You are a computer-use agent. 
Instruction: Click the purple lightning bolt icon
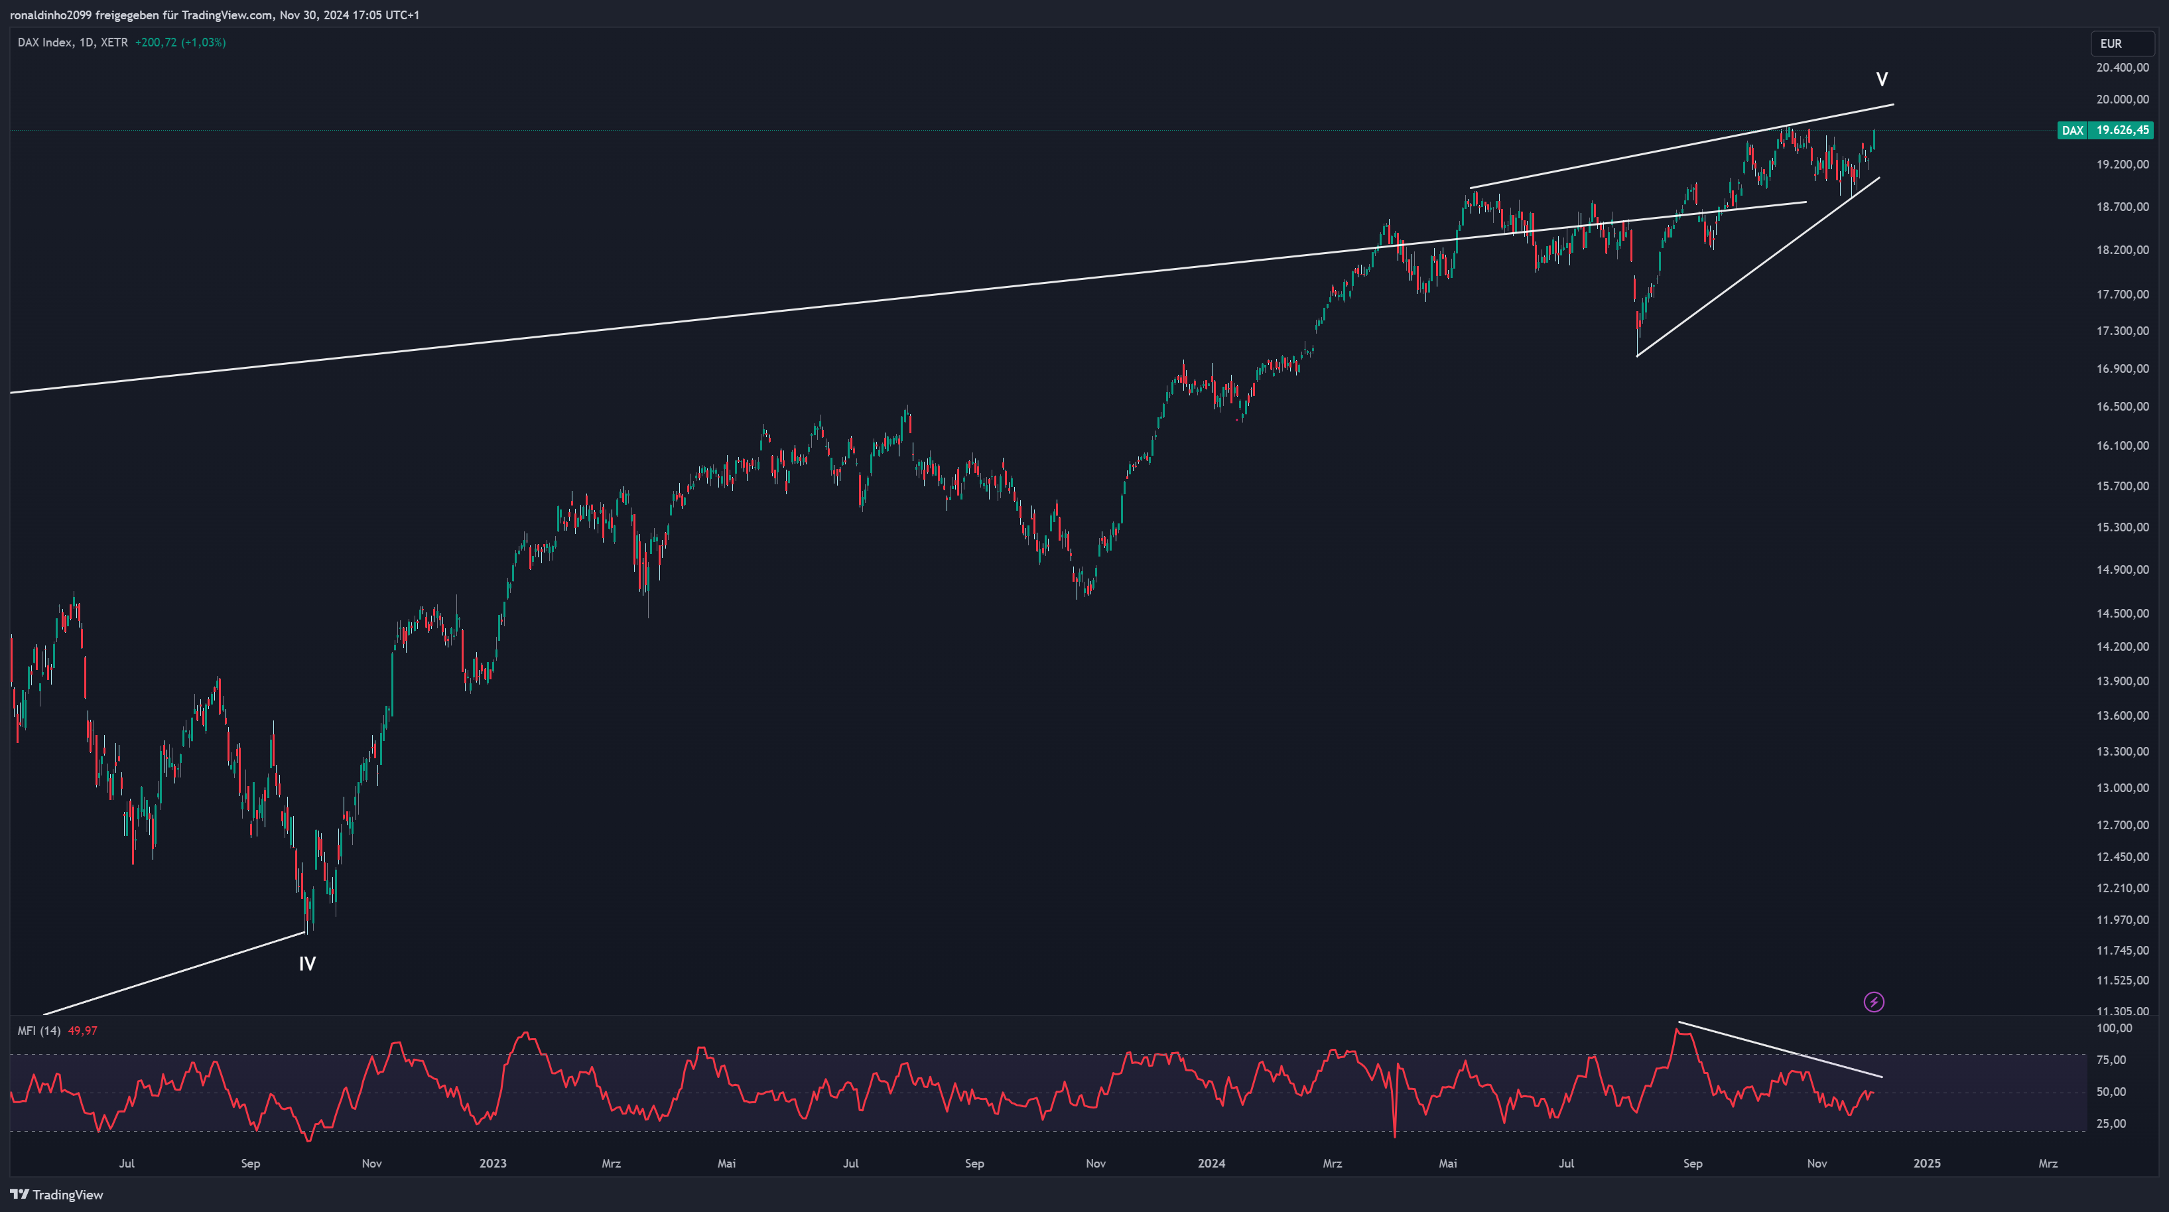(x=1873, y=1002)
